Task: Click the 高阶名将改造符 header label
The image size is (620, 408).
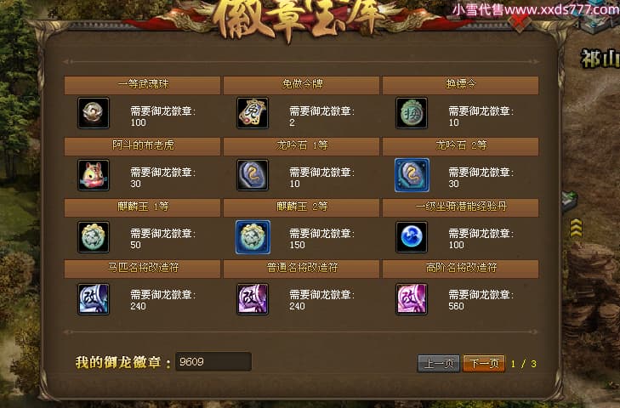Action: (461, 269)
